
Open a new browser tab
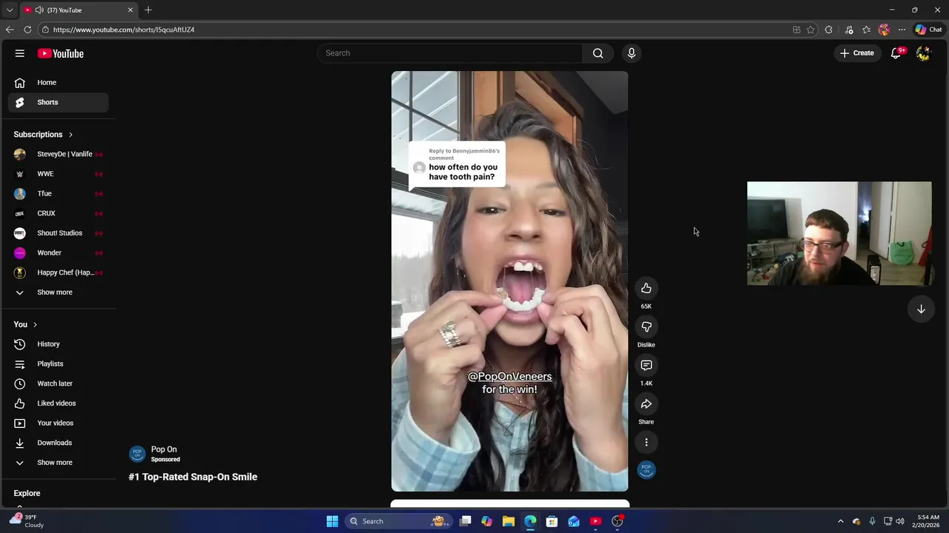[x=148, y=10]
